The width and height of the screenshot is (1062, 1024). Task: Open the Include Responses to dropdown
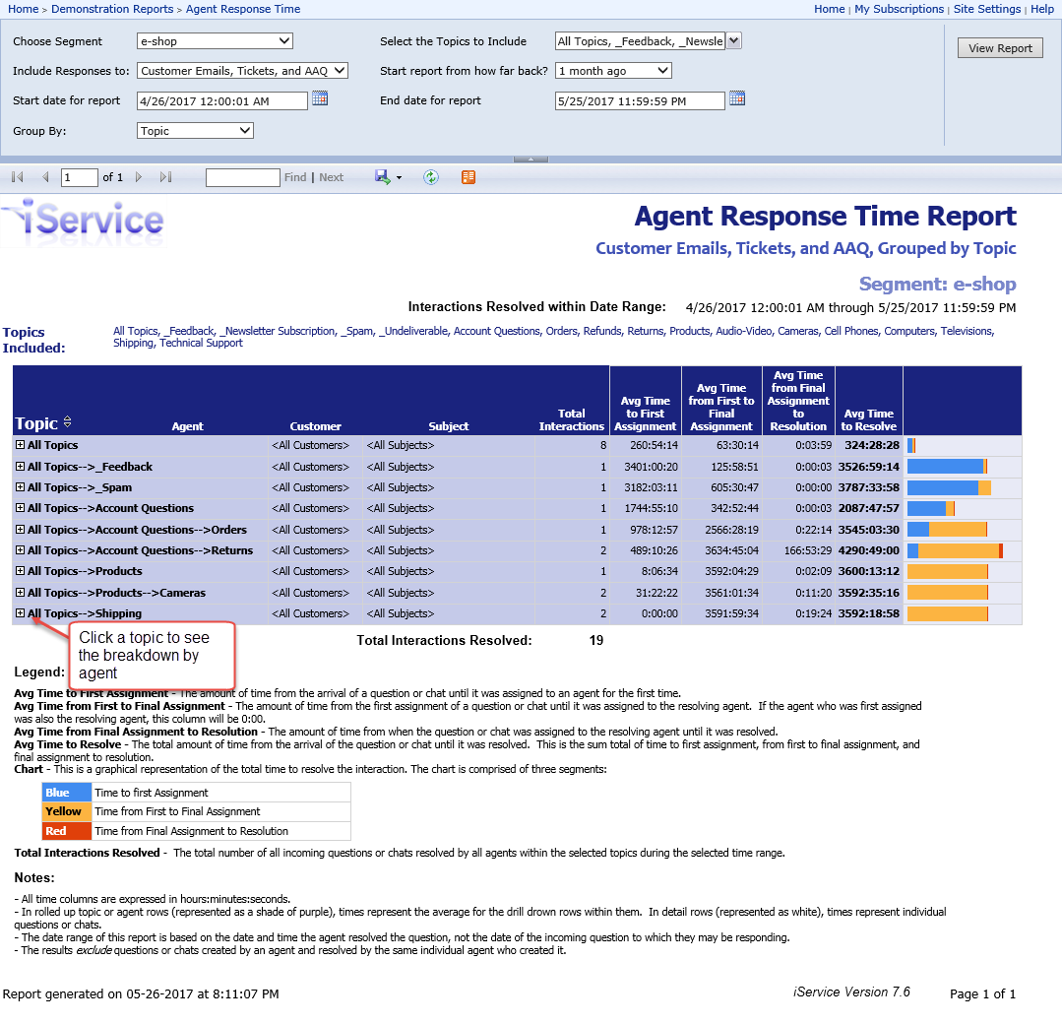[242, 71]
